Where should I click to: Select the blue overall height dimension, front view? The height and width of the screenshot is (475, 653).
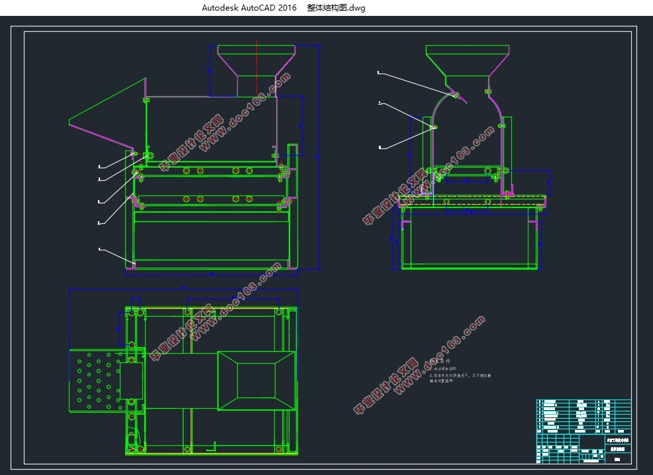[319, 157]
